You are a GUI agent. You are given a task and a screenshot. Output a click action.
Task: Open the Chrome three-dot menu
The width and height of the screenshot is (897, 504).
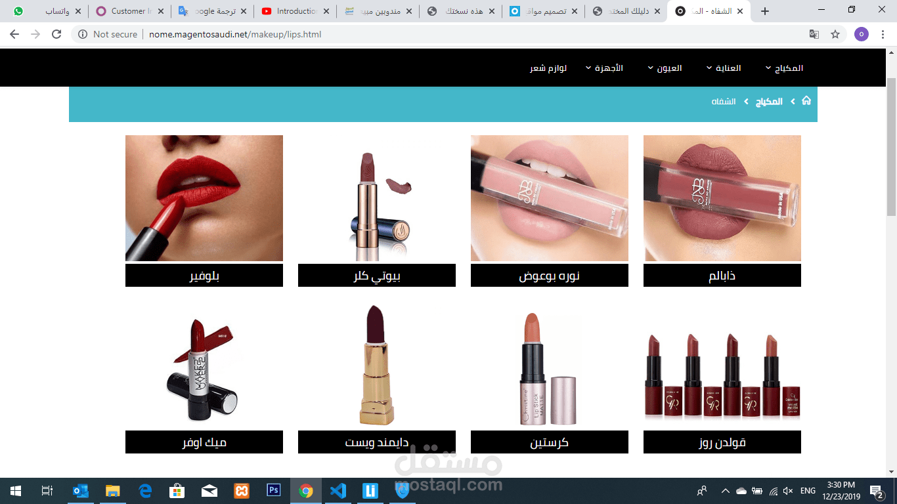pos(883,34)
